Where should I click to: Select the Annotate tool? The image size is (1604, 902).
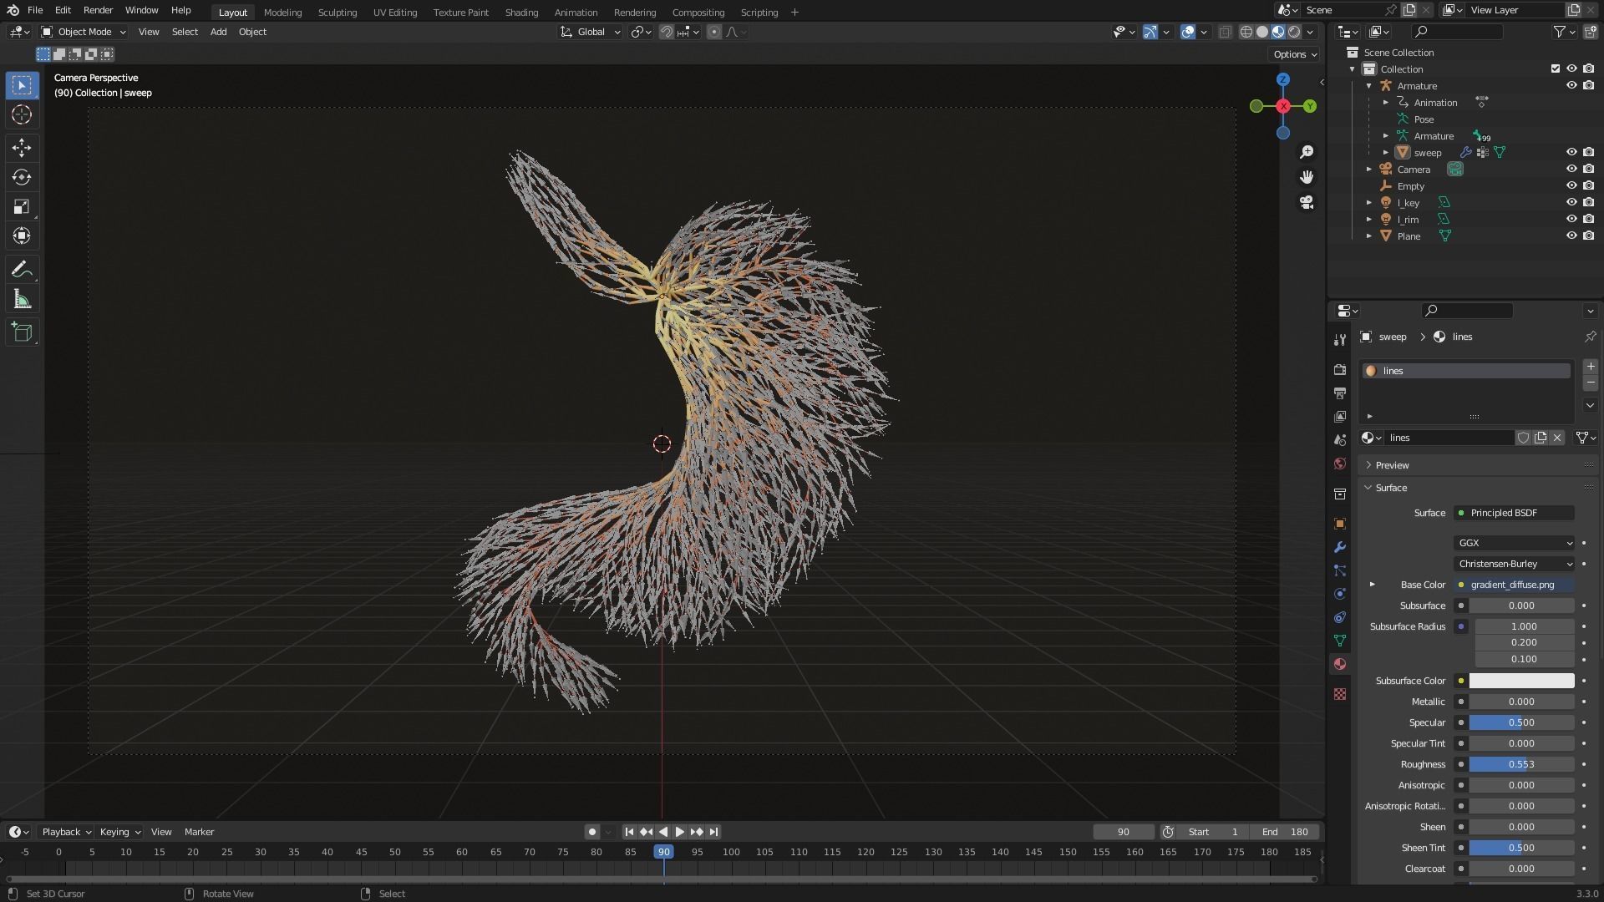tap(22, 269)
